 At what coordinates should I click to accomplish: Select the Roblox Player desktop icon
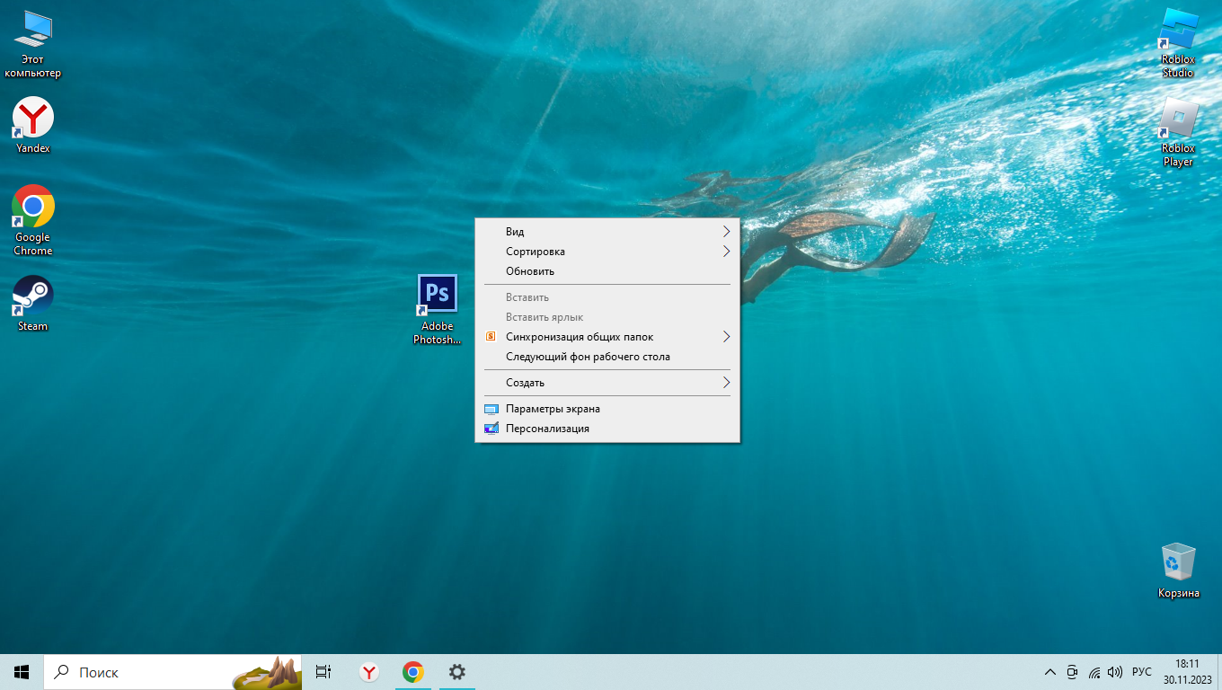click(x=1178, y=119)
